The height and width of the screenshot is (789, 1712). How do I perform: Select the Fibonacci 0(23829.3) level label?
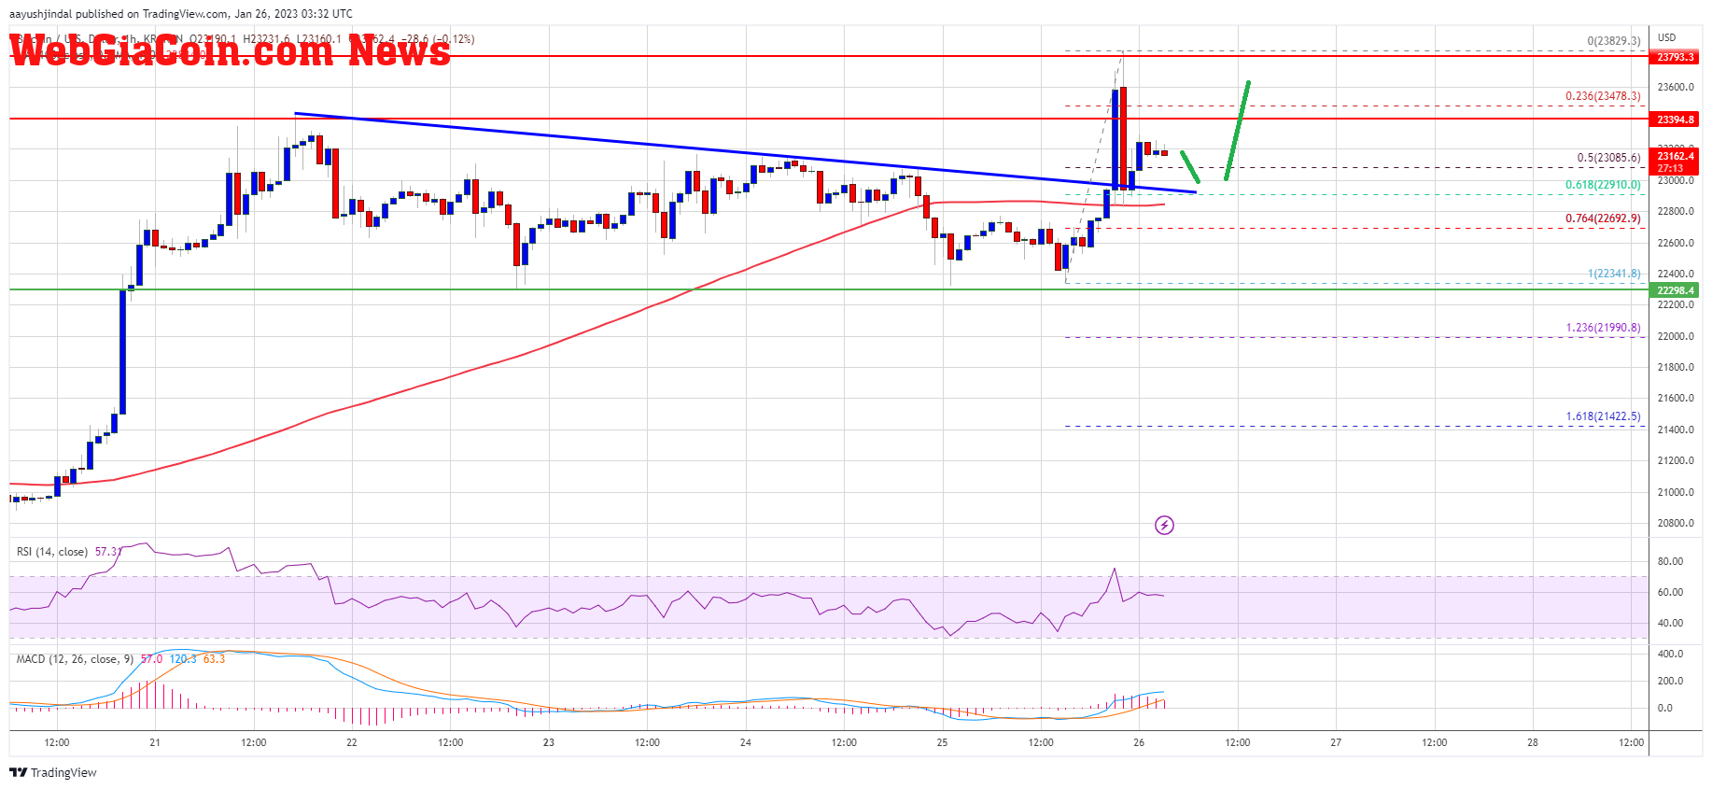(x=1614, y=41)
